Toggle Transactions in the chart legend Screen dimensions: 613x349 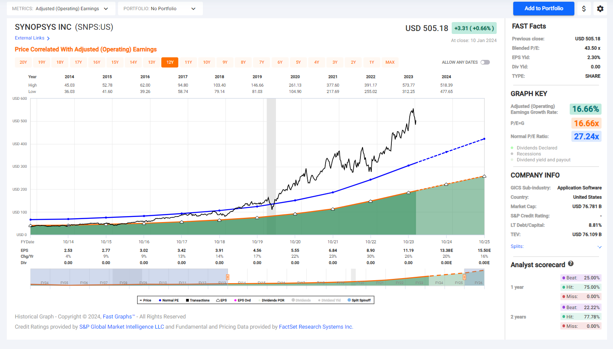[197, 300]
